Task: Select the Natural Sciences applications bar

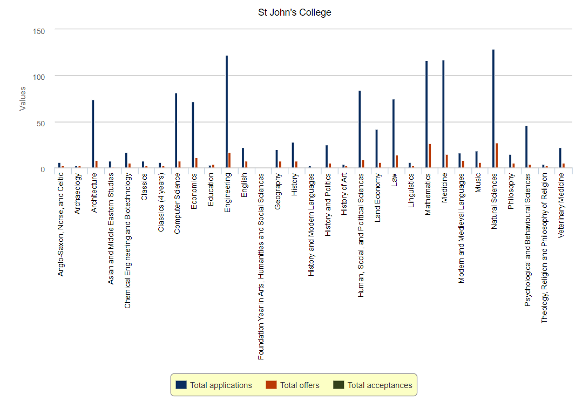Action: point(493,108)
